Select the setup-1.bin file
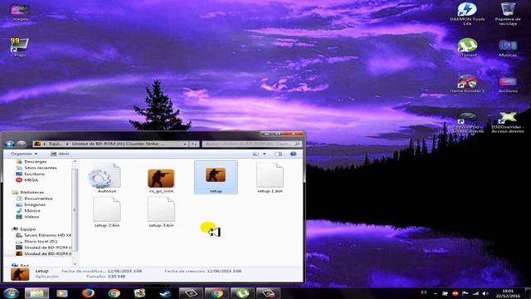The width and height of the screenshot is (531, 299). [x=270, y=178]
